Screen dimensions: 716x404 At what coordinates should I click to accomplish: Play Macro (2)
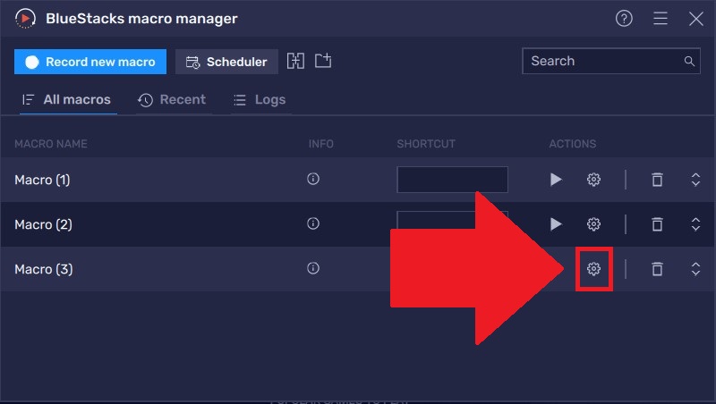click(555, 223)
